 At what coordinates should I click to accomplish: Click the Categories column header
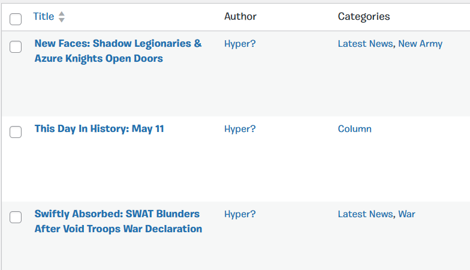(363, 17)
